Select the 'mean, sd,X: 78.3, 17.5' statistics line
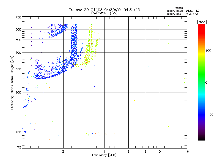This screenshot has width=220, height=165. click(x=183, y=14)
